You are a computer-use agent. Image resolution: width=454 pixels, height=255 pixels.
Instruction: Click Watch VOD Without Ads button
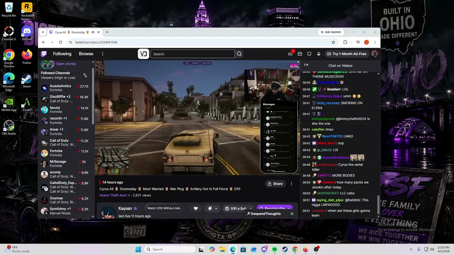(164, 208)
